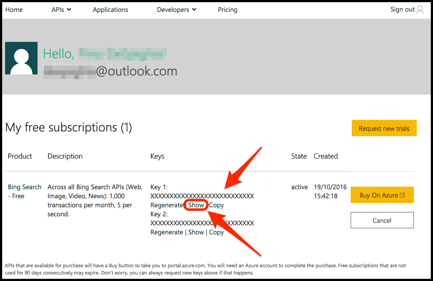The width and height of the screenshot is (433, 281).
Task: Click the created date 19/10/2016
Action: click(x=330, y=187)
